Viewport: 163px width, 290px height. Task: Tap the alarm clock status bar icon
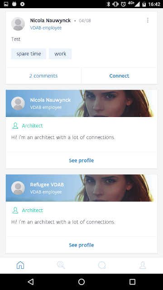123,4
